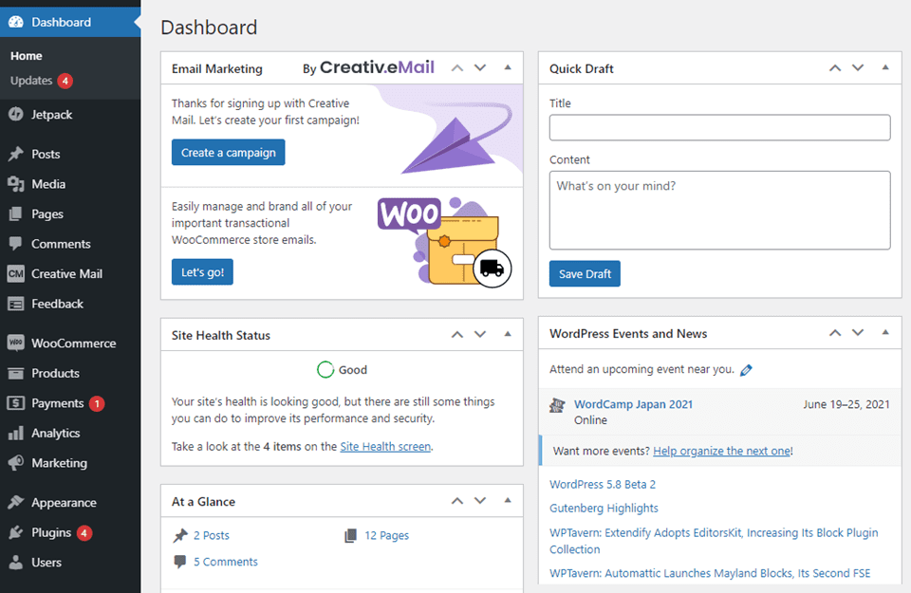The height and width of the screenshot is (593, 911).
Task: Move Quick Draft widget up
Action: tap(835, 68)
